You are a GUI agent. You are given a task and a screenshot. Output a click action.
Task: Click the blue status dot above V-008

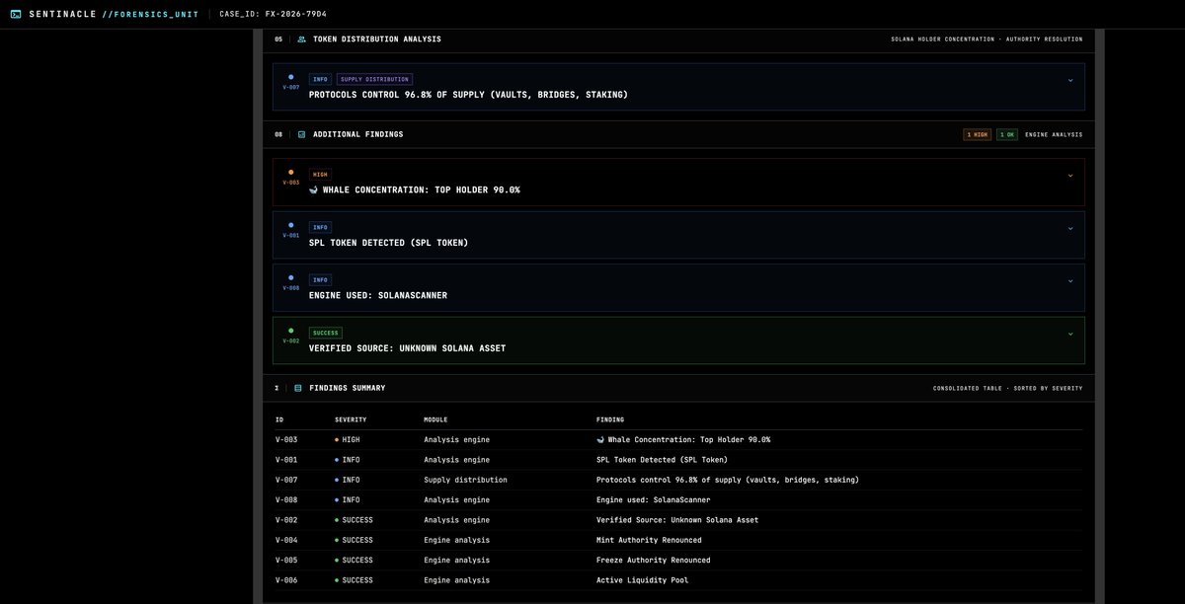click(x=290, y=277)
